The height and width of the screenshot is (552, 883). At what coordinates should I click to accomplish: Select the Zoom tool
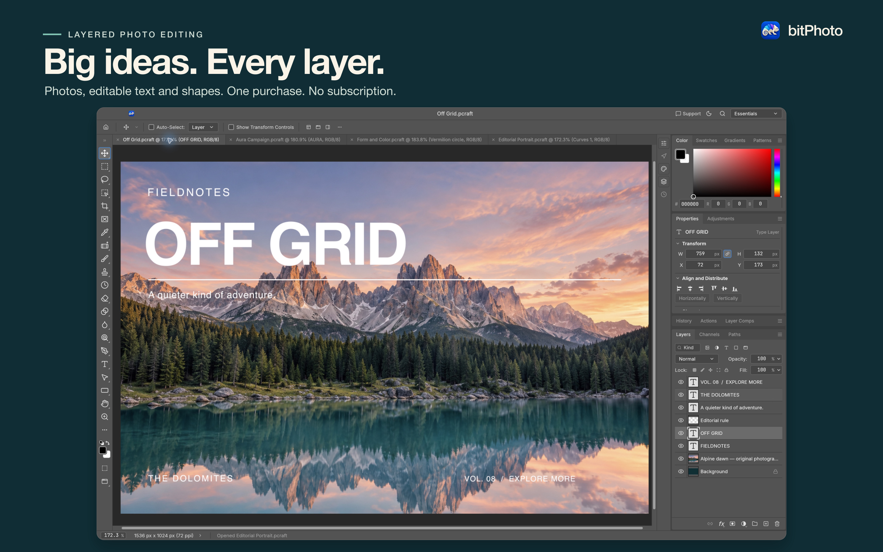click(x=105, y=416)
